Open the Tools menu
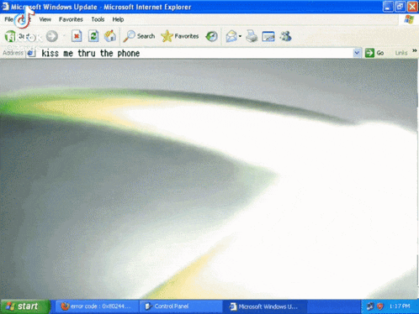The width and height of the screenshot is (419, 314). coord(98,19)
